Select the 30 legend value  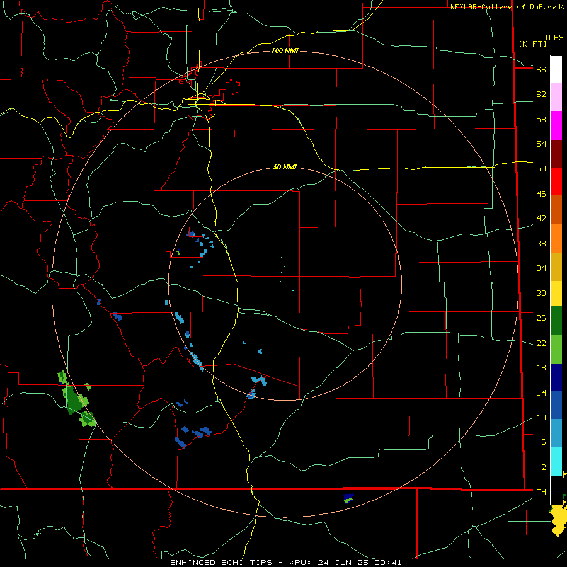click(541, 293)
